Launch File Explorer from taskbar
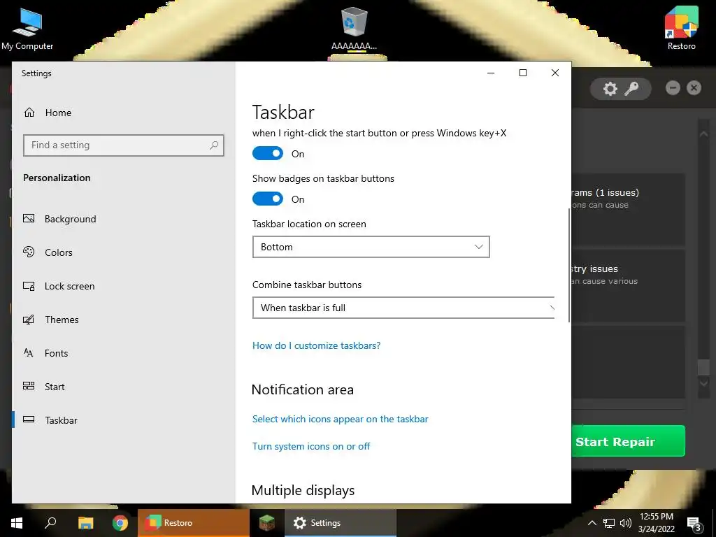Image resolution: width=716 pixels, height=537 pixels. click(x=85, y=523)
